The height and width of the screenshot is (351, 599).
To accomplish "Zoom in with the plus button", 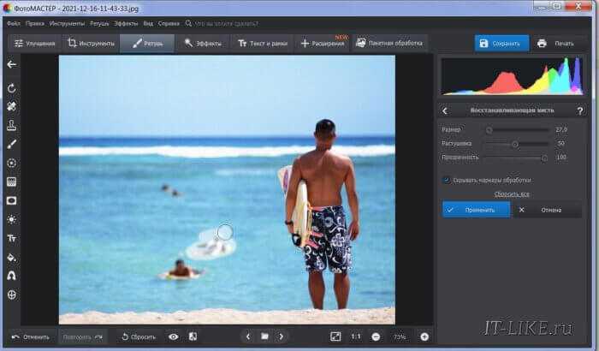I will coord(424,336).
